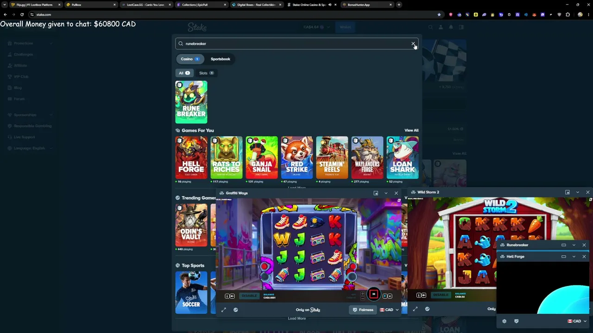The image size is (593, 333).
Task: Click the runebreaker search input field
Action: (297, 43)
